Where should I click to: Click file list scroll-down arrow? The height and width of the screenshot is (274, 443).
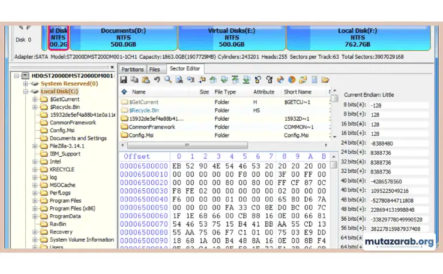pos(334,137)
